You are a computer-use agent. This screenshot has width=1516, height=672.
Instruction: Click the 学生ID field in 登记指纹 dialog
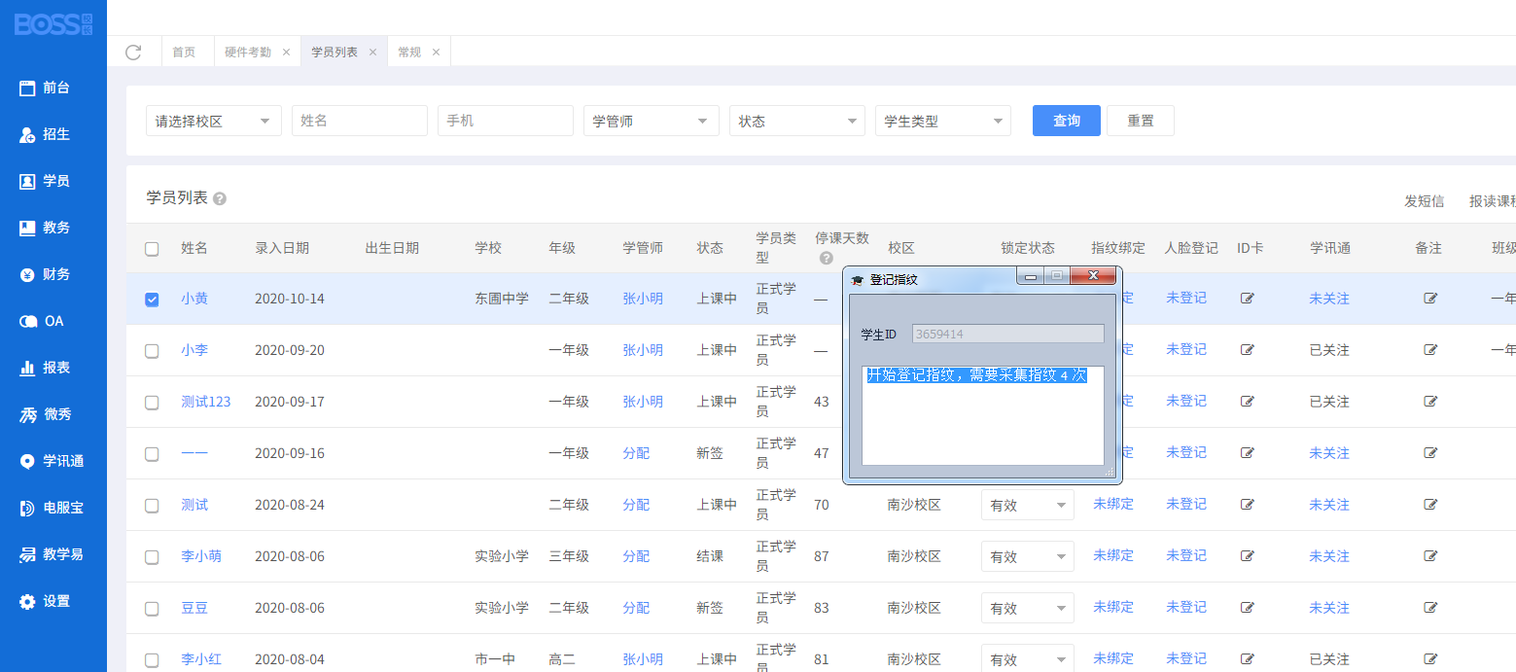[1008, 334]
